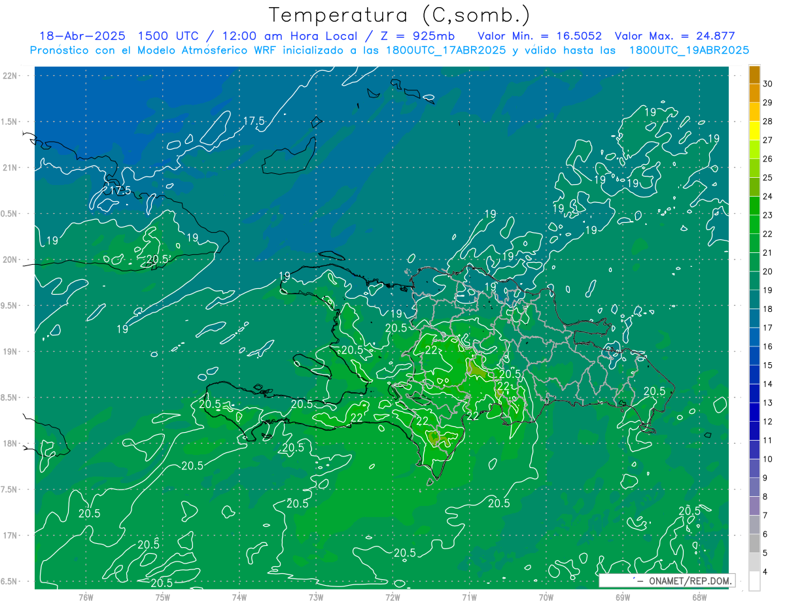The height and width of the screenshot is (606, 785).
Task: Pick the light gray swatch between 4 and 5
Action: (754, 562)
